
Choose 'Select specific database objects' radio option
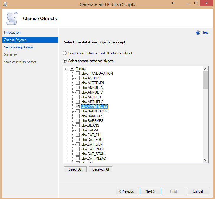[x=65, y=61]
